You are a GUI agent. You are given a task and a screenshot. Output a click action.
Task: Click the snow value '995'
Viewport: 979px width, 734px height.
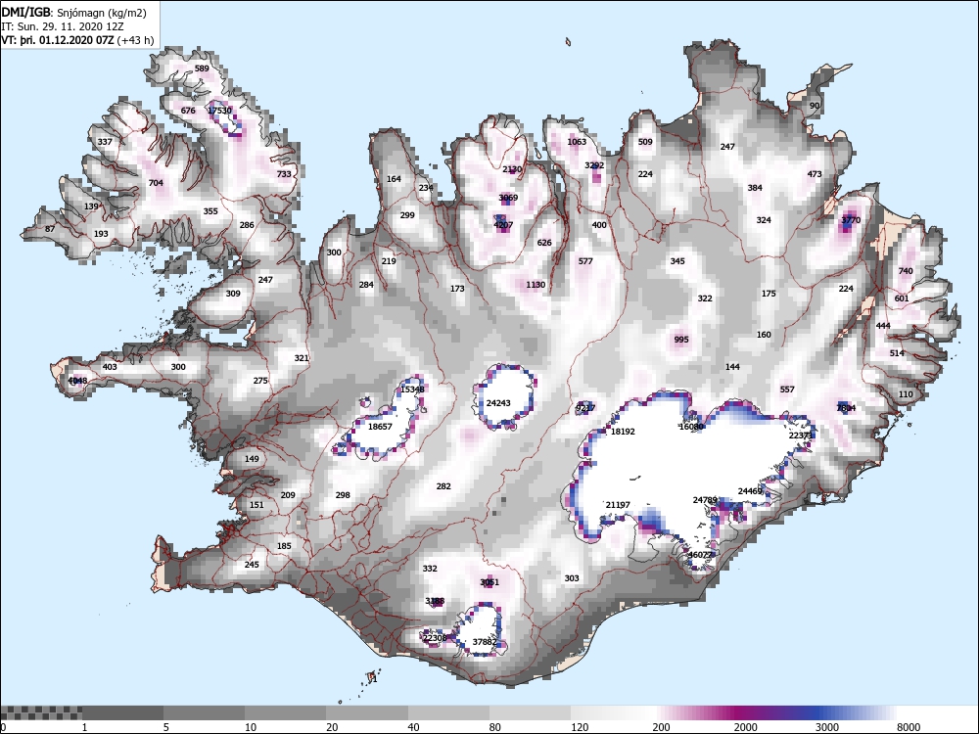(681, 340)
